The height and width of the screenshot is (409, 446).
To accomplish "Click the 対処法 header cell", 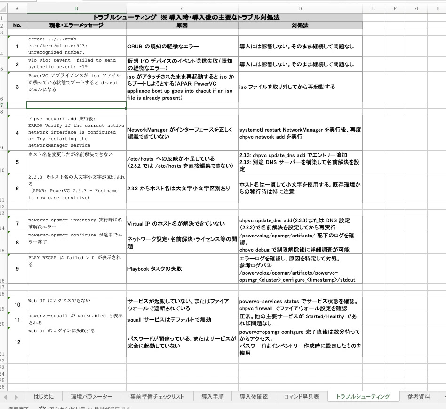I will [300, 25].
